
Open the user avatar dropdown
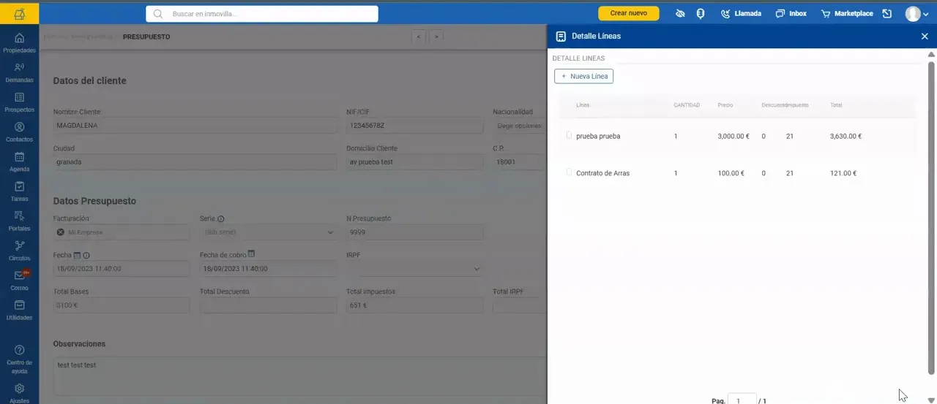pyautogui.click(x=917, y=13)
